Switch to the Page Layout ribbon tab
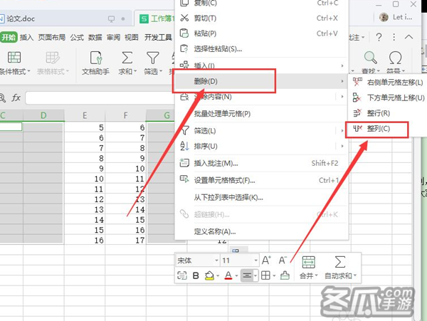 [52, 37]
